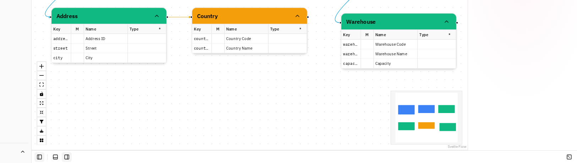This screenshot has height=163, width=577.
Task: Select the Street row in Address
Action: pyautogui.click(x=109, y=48)
